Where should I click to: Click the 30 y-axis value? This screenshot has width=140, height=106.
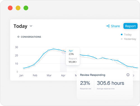click(17, 47)
